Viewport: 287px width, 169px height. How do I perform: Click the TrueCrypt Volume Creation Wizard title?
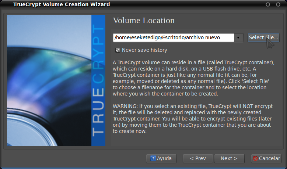click(x=62, y=4)
